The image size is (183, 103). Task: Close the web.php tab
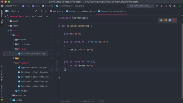pyautogui.click(x=62, y=11)
